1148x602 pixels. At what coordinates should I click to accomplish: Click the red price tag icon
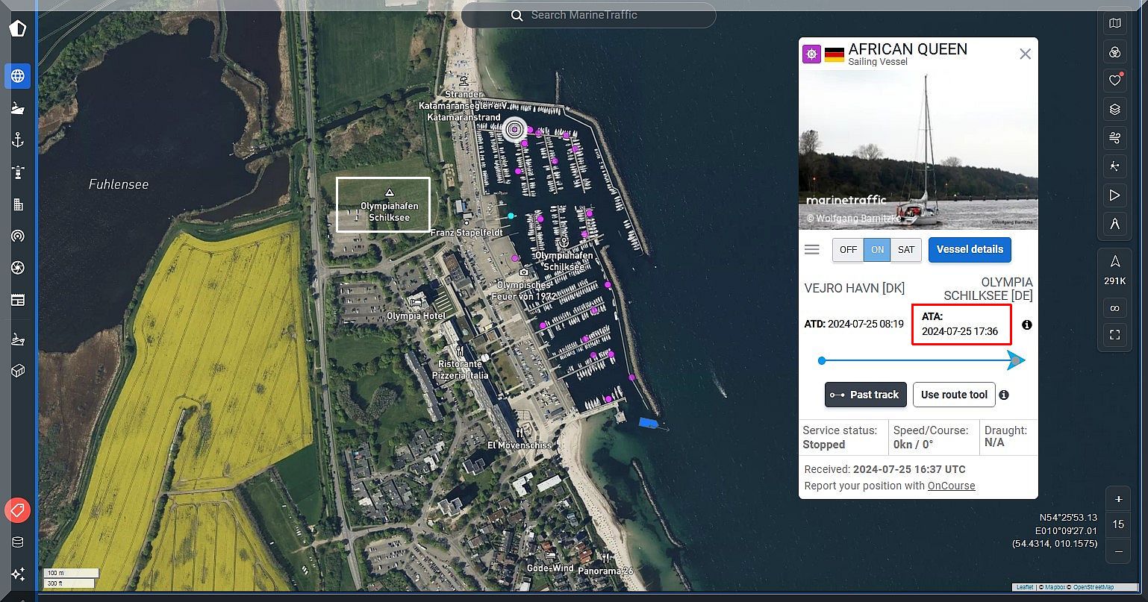(18, 510)
